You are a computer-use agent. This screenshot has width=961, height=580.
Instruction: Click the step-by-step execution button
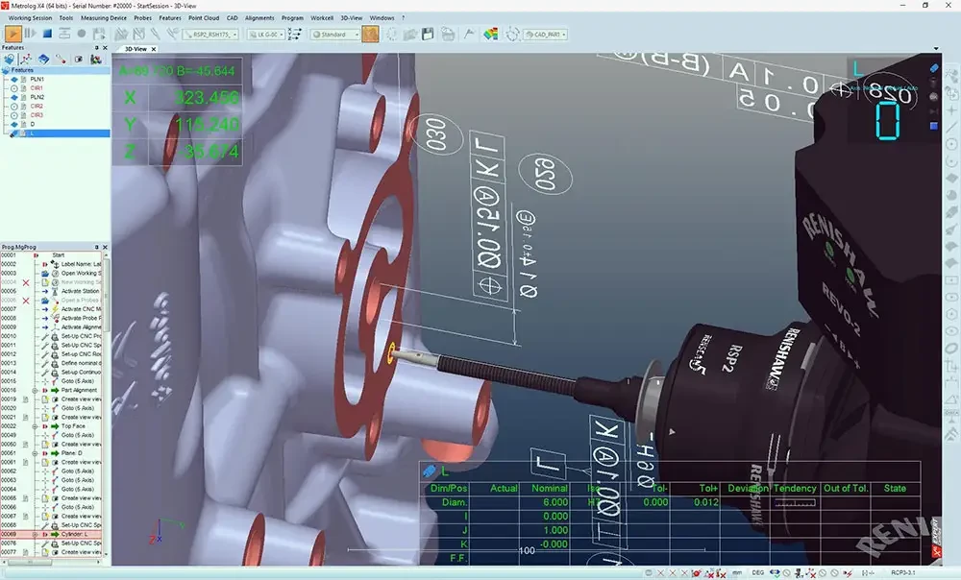pyautogui.click(x=30, y=35)
